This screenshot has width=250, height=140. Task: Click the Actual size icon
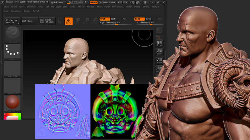coord(159,60)
